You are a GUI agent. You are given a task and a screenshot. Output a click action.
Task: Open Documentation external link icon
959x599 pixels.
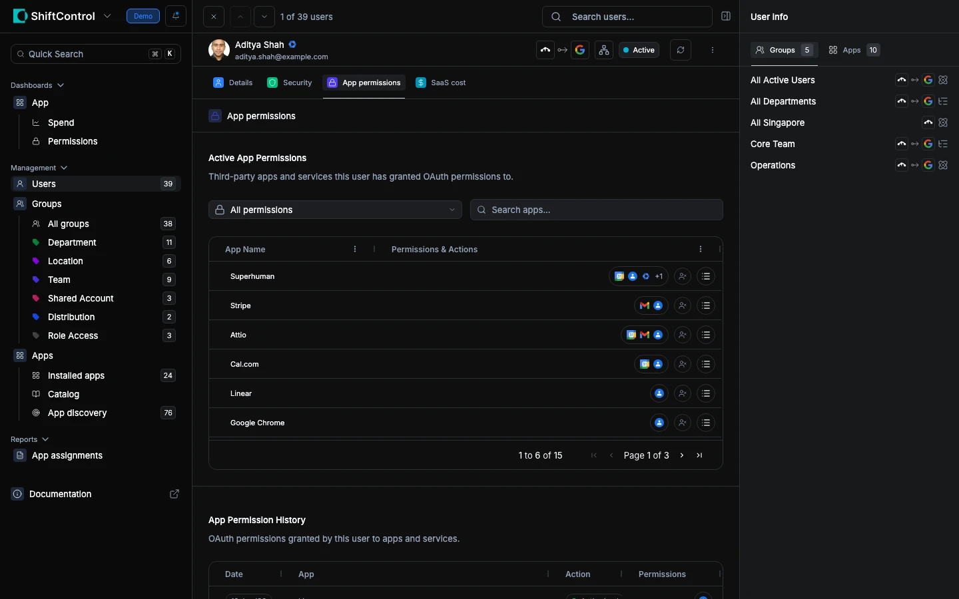[x=174, y=494]
